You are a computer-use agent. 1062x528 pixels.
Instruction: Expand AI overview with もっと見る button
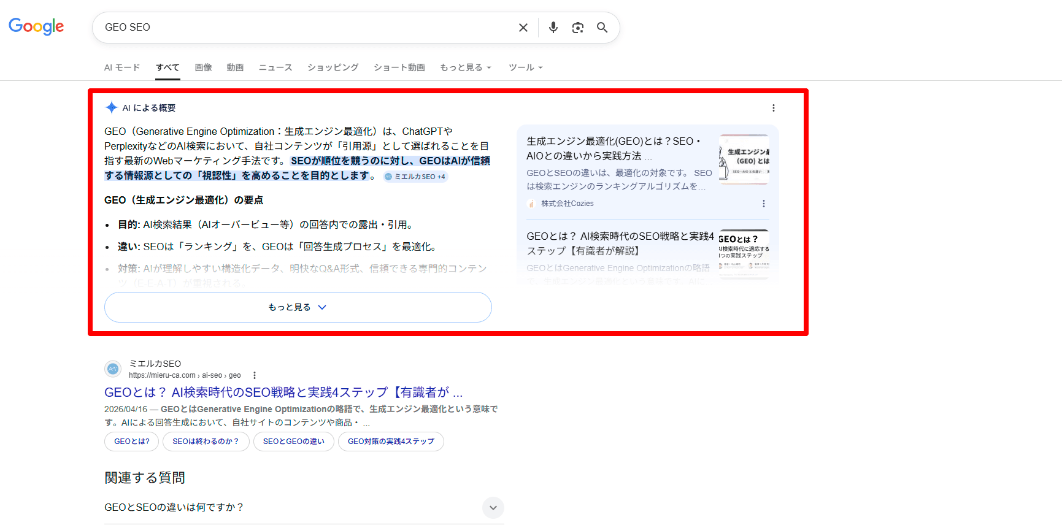click(298, 307)
